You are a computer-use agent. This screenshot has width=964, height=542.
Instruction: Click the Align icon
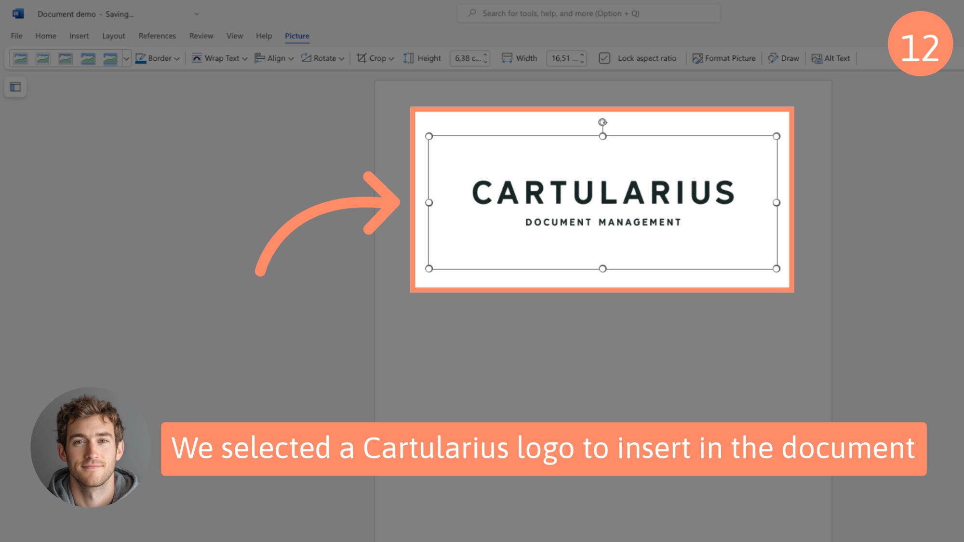pos(259,58)
